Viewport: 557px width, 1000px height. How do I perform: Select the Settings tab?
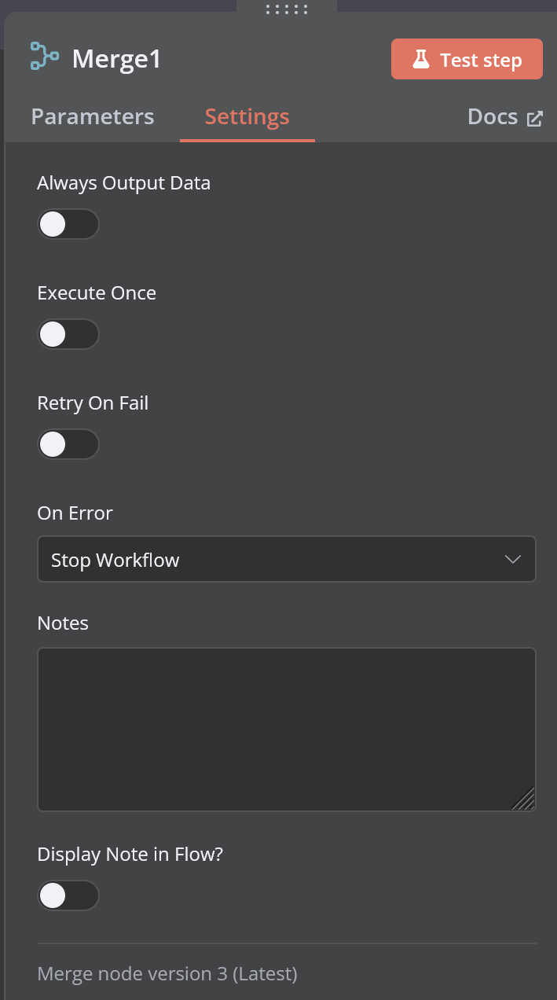click(x=247, y=117)
